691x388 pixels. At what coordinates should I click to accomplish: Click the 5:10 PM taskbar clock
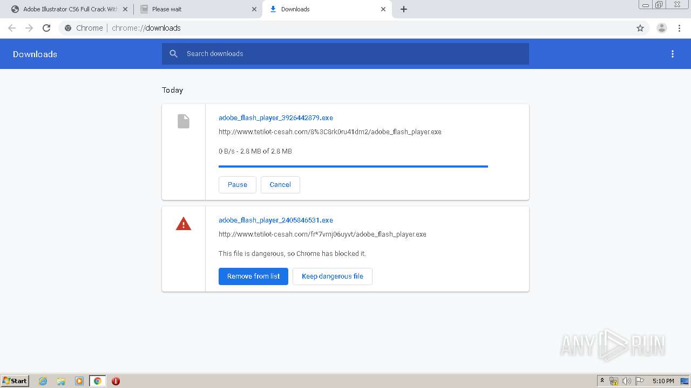(x=663, y=381)
